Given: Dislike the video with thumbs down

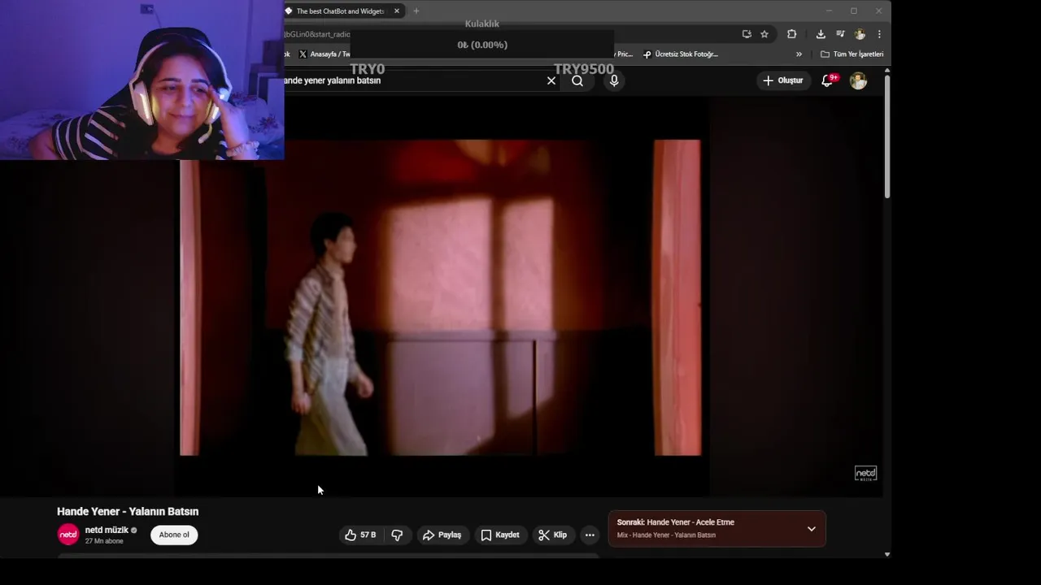Looking at the screenshot, I should 397,535.
